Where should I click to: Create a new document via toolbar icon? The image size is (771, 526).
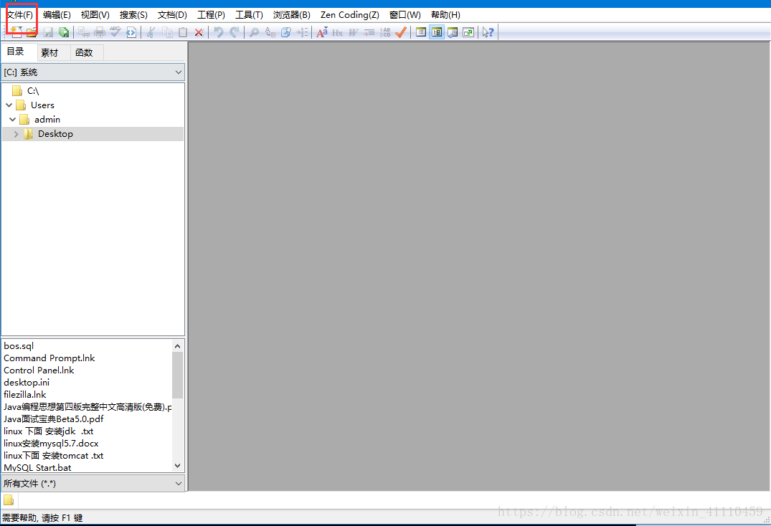(16, 32)
